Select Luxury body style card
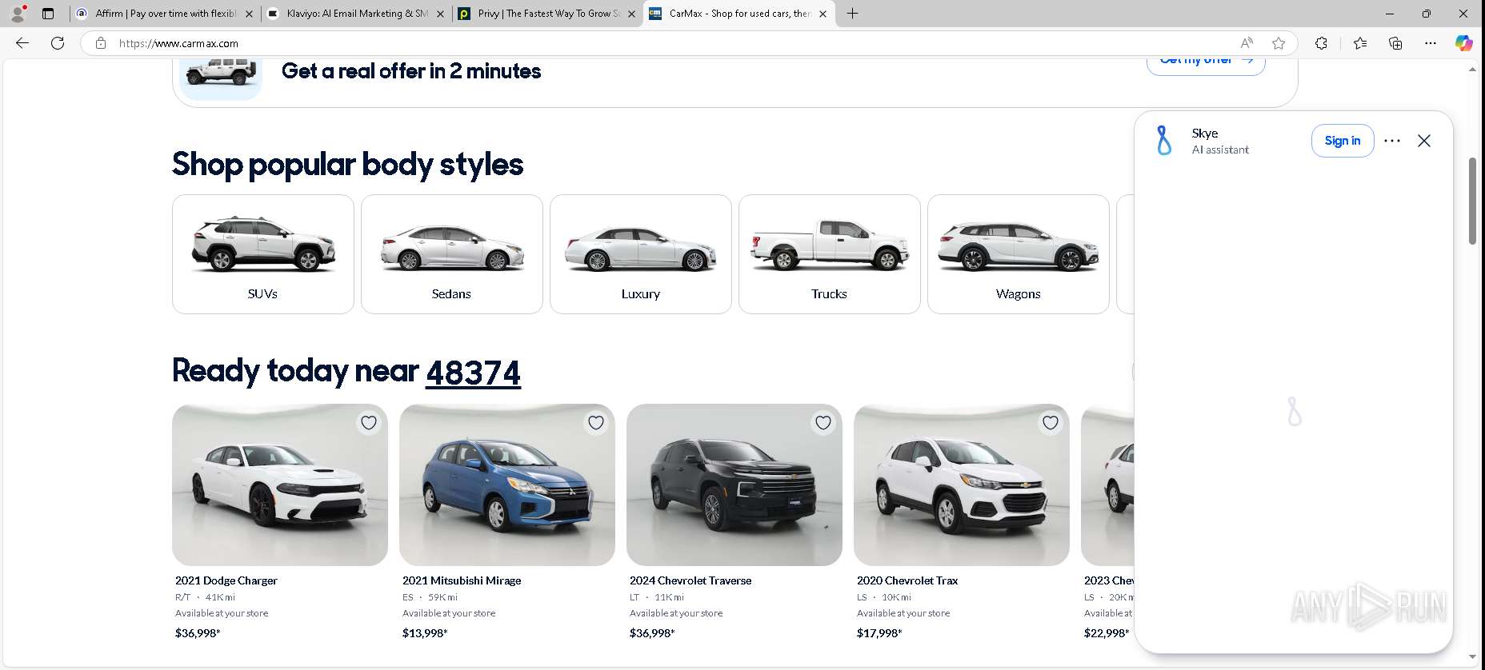Screen dimensions: 1485x670 pos(641,254)
